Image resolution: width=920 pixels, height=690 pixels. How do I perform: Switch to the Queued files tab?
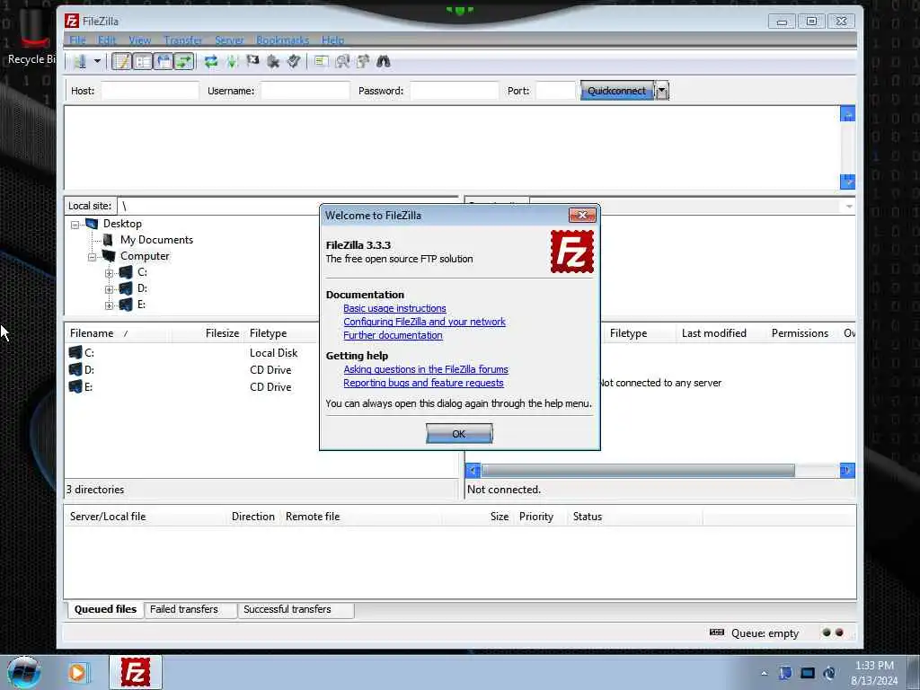(x=105, y=610)
